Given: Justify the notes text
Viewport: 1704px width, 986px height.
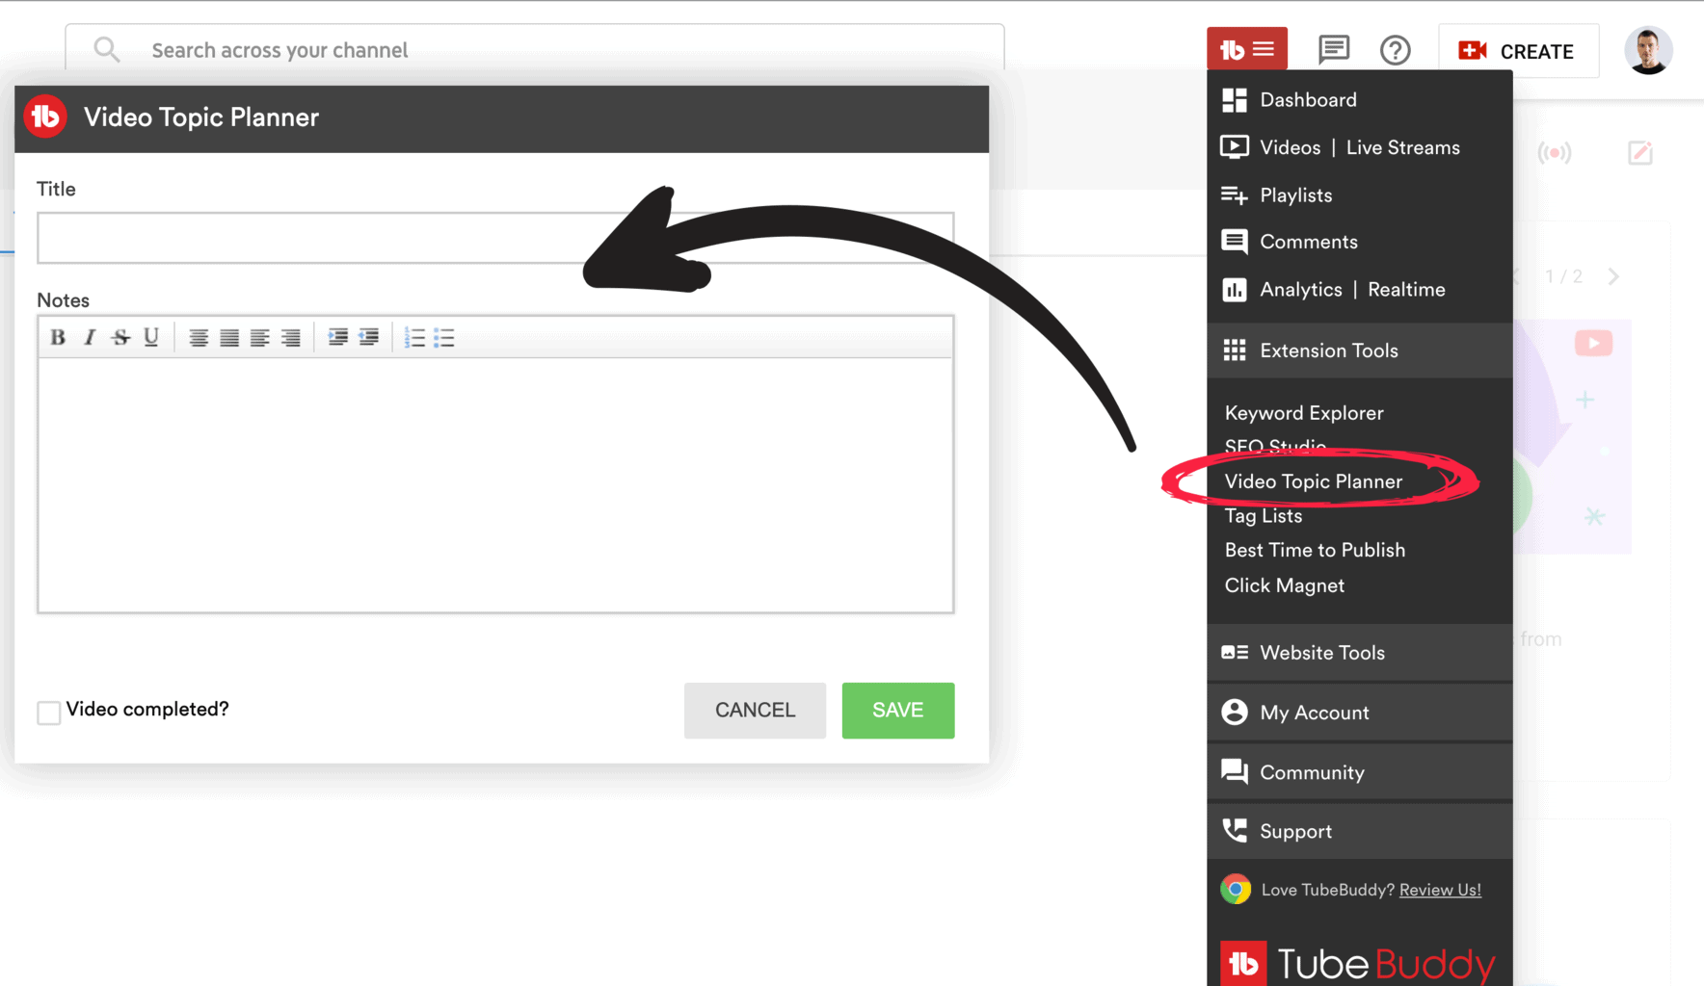Looking at the screenshot, I should pyautogui.click(x=229, y=338).
